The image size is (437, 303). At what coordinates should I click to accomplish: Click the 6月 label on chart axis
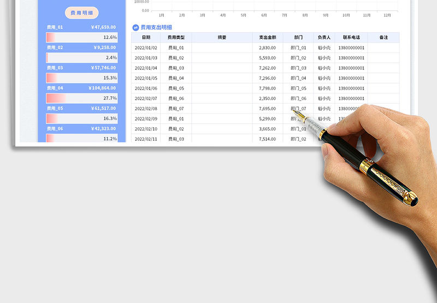point(264,15)
